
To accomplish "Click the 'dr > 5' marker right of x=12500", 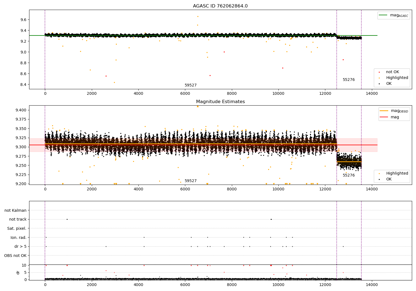I will [343, 246].
